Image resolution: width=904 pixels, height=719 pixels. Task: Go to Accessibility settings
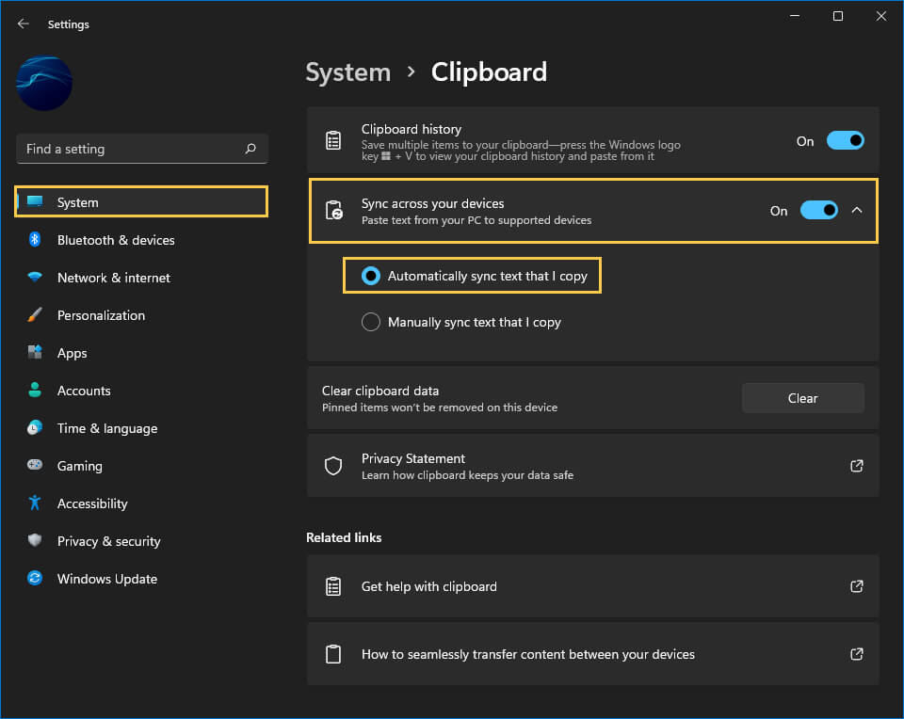[x=142, y=503]
